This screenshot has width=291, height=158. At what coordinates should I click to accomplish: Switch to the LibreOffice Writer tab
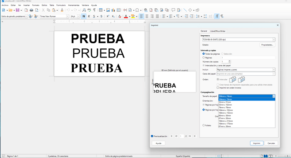(218, 31)
